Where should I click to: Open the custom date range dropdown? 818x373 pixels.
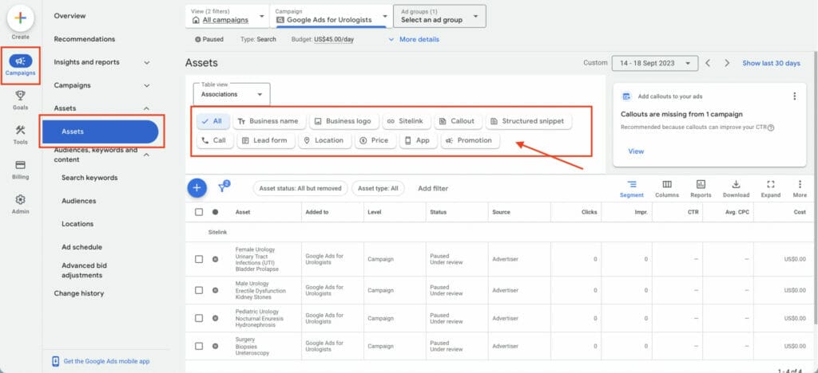point(654,63)
